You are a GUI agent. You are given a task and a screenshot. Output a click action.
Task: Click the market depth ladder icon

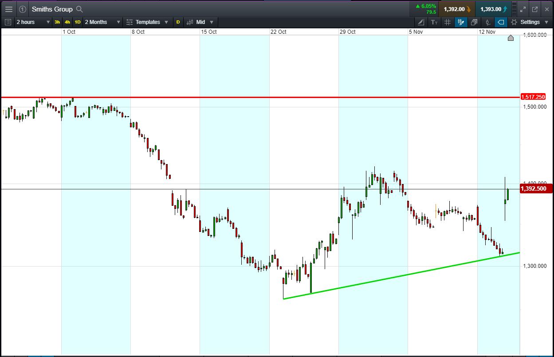514,9
